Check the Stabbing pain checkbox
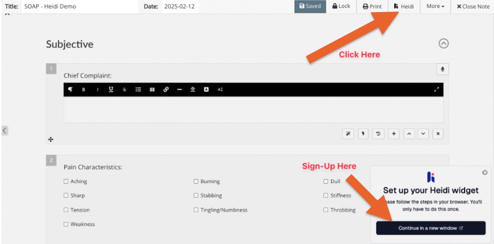 tap(196, 196)
